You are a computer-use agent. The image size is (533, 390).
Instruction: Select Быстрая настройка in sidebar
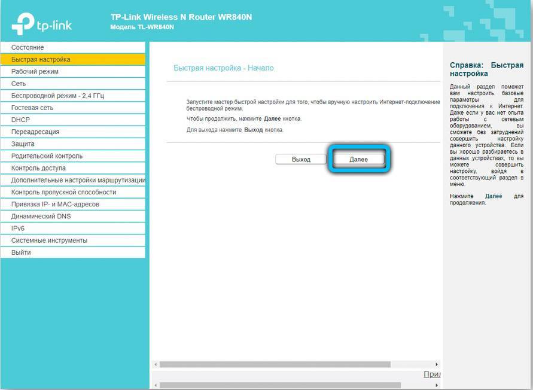[x=41, y=60]
